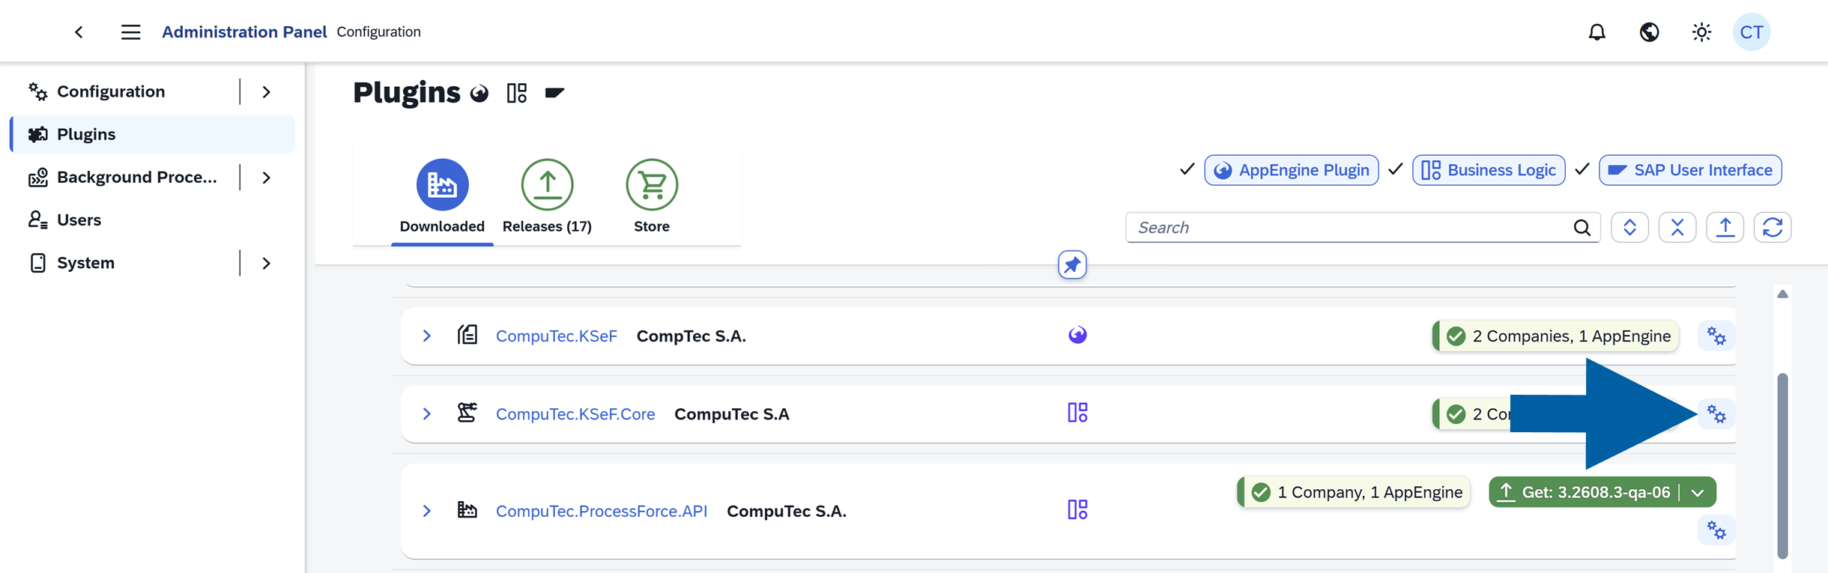Click the Business Logic icon beside Plugins title
Viewport: 1828px width, 573px height.
click(x=517, y=93)
